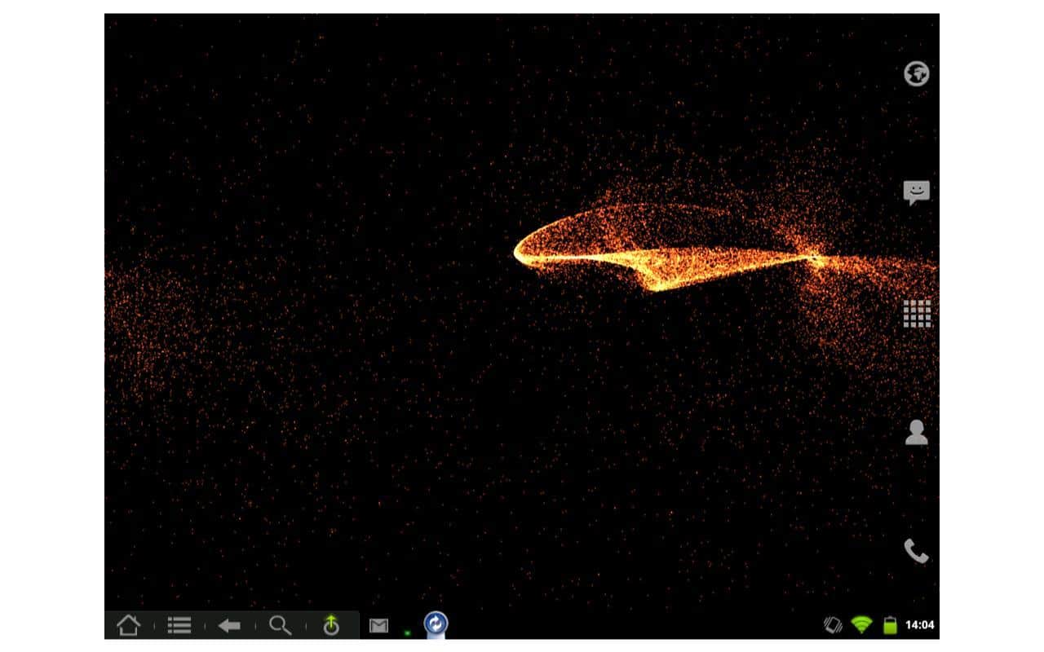Tap the green battery indicator
1044x652 pixels.
890,625
